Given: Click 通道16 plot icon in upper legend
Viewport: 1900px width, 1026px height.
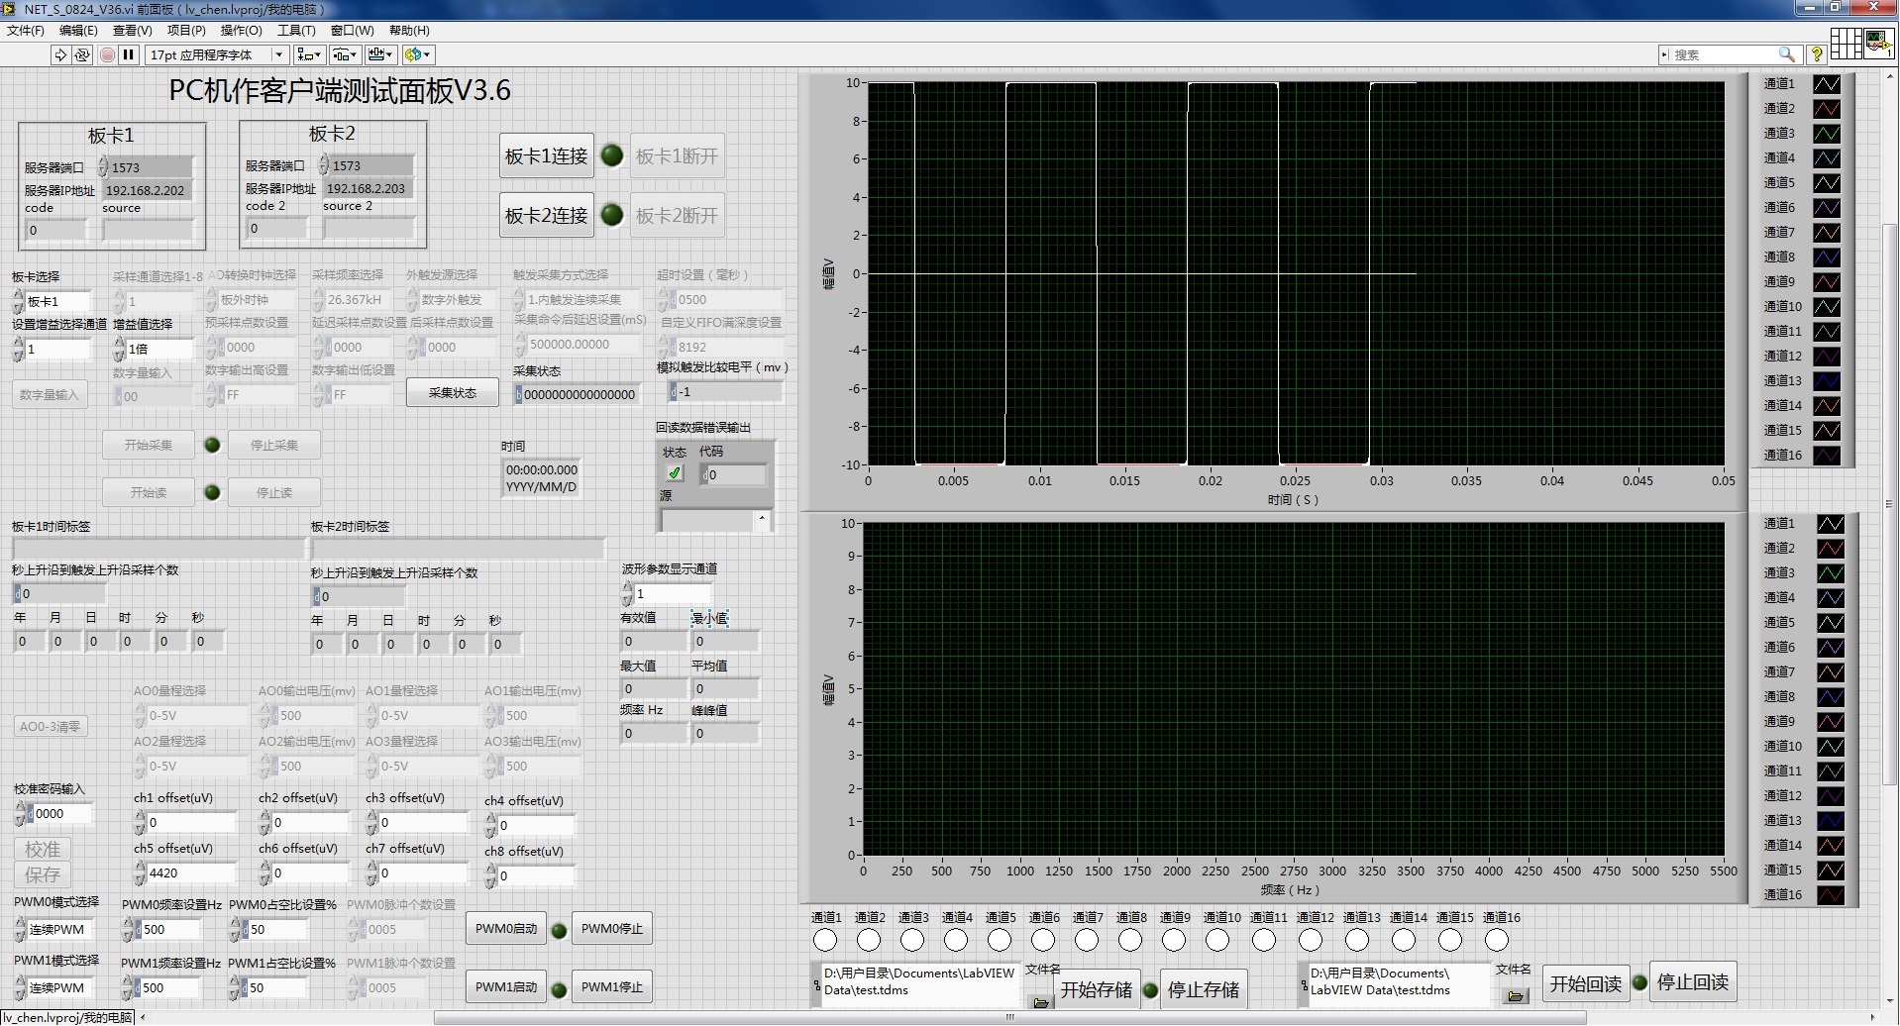Looking at the screenshot, I should coord(1827,456).
